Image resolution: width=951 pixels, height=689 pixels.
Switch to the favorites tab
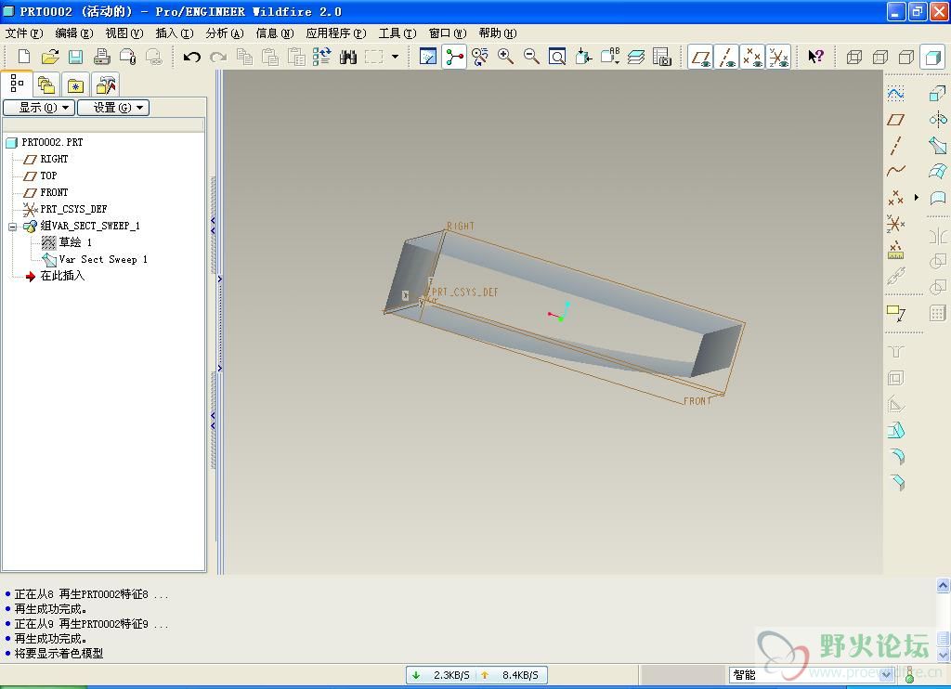pyautogui.click(x=75, y=84)
